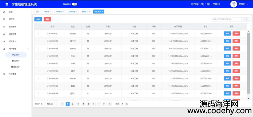Click 编辑 for student 3168909127
The width and height of the screenshot is (253, 117).
point(227,56)
